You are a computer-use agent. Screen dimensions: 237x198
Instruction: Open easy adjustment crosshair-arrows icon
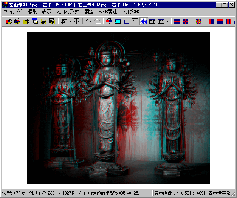click(76, 21)
